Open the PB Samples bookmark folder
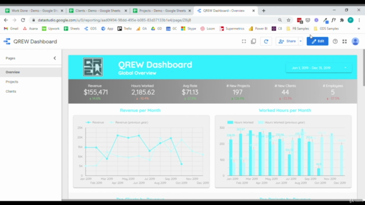The image size is (365, 205). 298,28
